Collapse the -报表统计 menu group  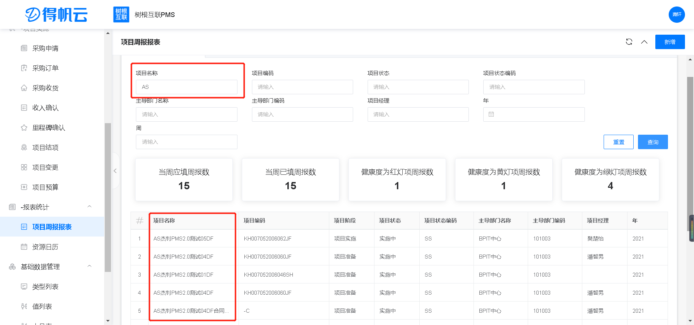click(x=89, y=207)
